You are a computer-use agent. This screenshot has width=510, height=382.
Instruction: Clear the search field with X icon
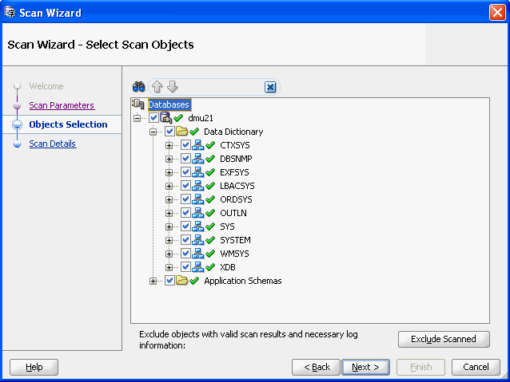point(270,88)
